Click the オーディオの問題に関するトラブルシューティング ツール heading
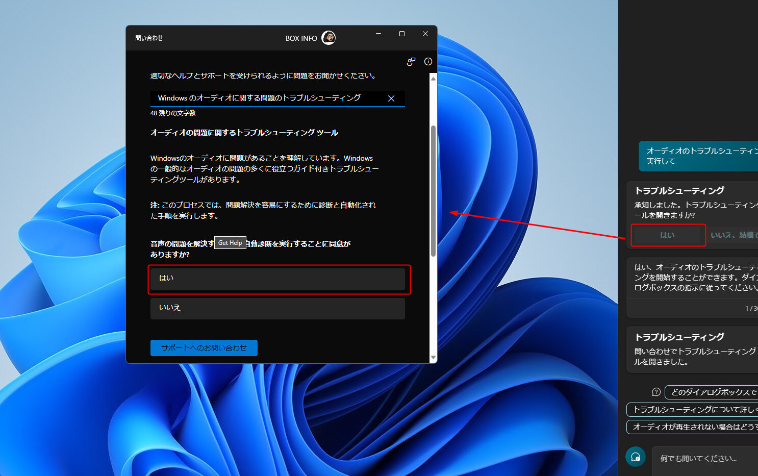Viewport: 758px width, 476px height. (244, 133)
